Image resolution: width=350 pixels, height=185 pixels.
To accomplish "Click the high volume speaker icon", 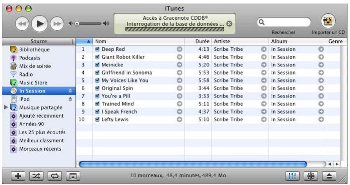I will [x=106, y=23].
